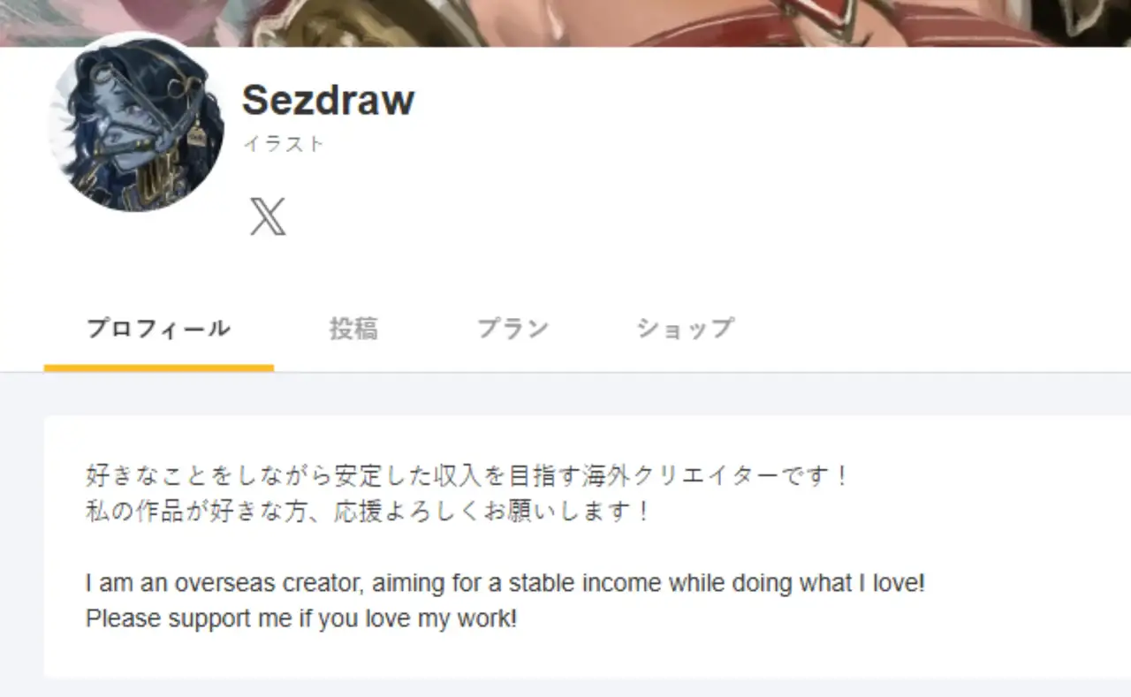Go to the プラン tab
This screenshot has height=697, width=1131.
512,330
